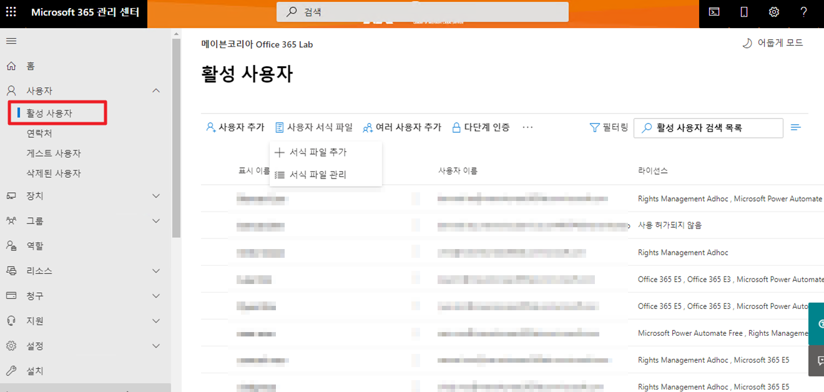This screenshot has height=392, width=824.
Task: Click 역할 label in the sidebar
Action: pyautogui.click(x=35, y=246)
